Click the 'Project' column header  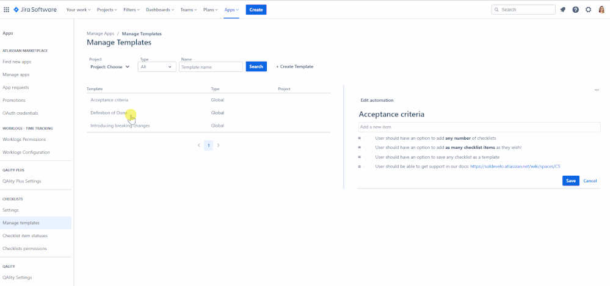[x=284, y=89]
